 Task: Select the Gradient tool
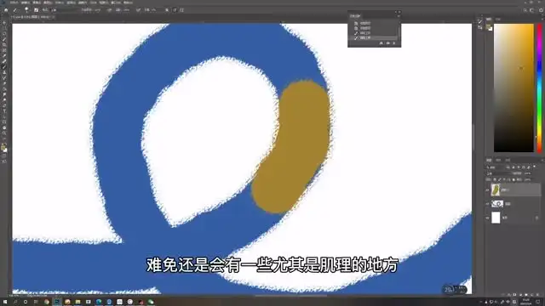pyautogui.click(x=4, y=89)
